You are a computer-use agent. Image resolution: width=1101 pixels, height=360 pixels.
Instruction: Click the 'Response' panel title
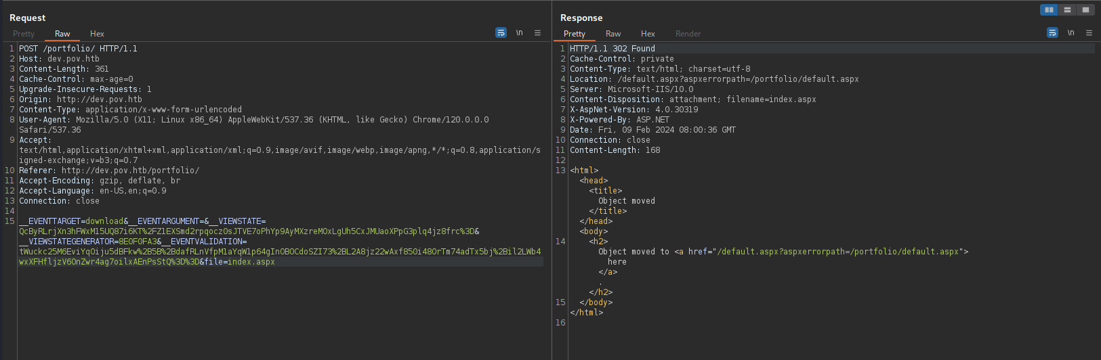[581, 18]
